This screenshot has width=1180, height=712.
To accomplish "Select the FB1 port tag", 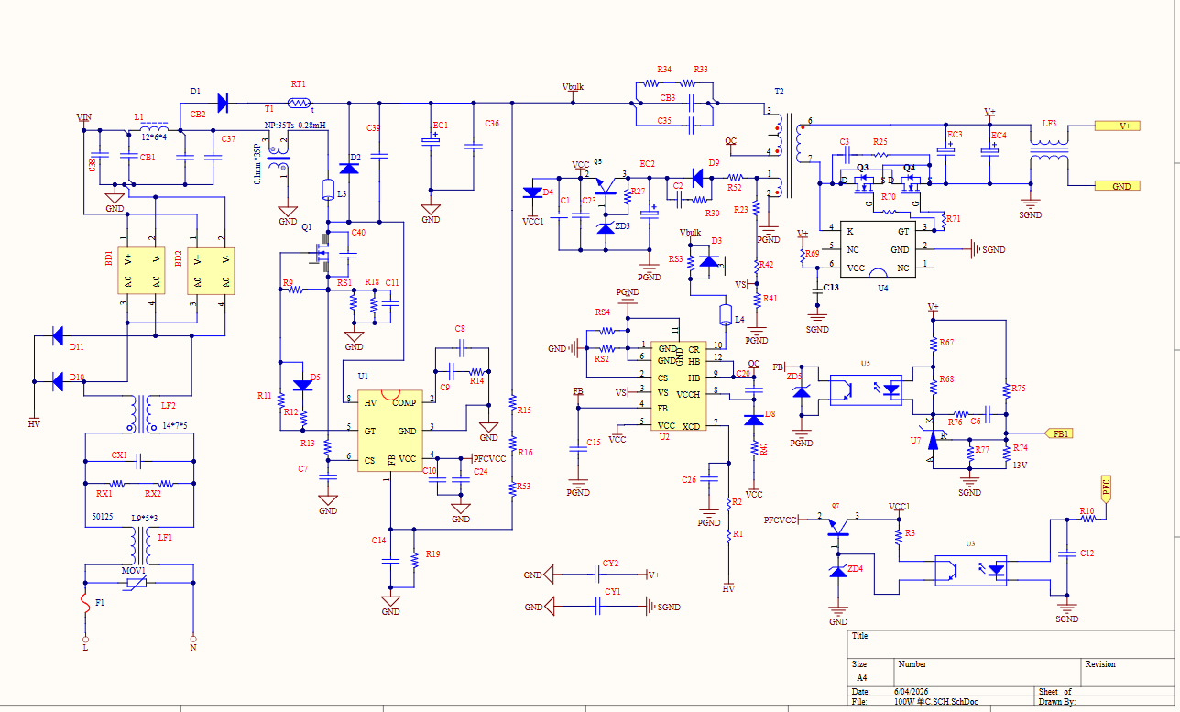I will (x=1059, y=433).
